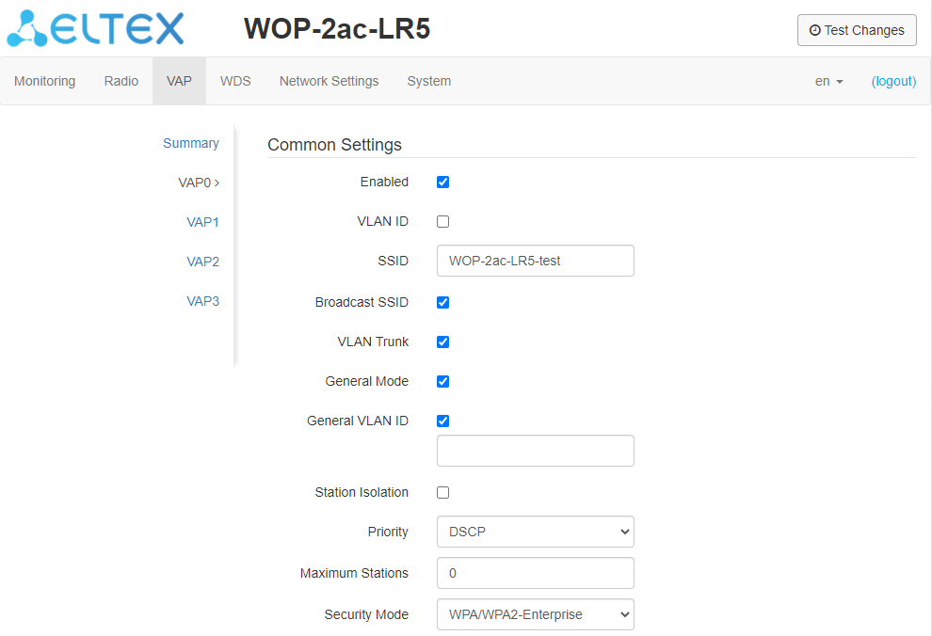Open the Monitoring tab

pyautogui.click(x=44, y=81)
